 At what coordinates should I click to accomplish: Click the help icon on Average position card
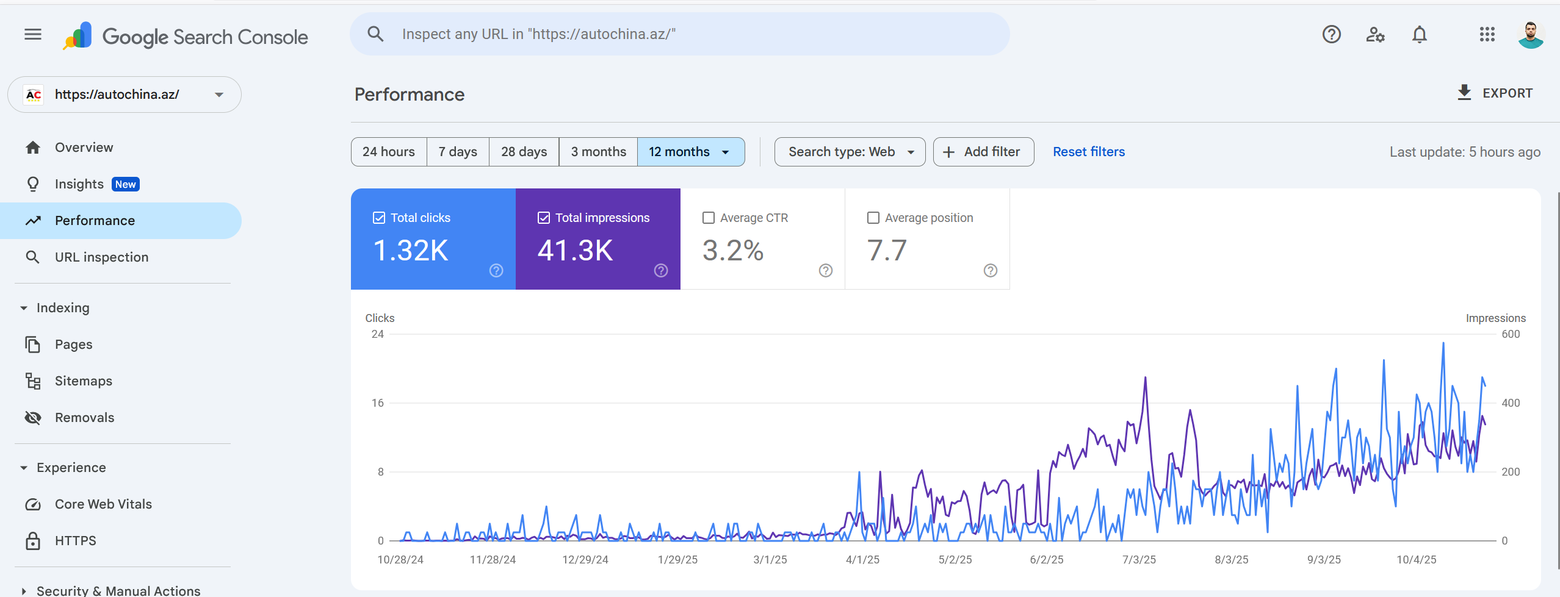click(990, 271)
